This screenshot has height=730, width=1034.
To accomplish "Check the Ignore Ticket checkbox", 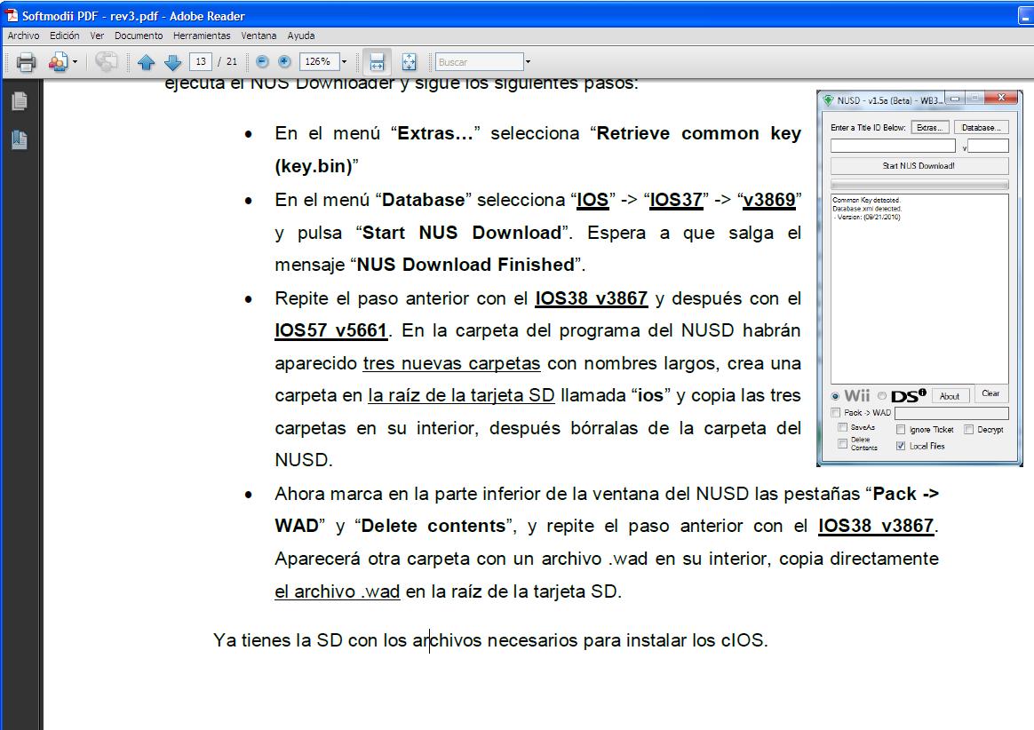I will click(x=900, y=429).
